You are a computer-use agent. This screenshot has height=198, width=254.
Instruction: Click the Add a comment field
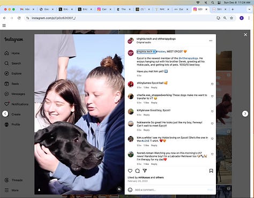[170, 190]
